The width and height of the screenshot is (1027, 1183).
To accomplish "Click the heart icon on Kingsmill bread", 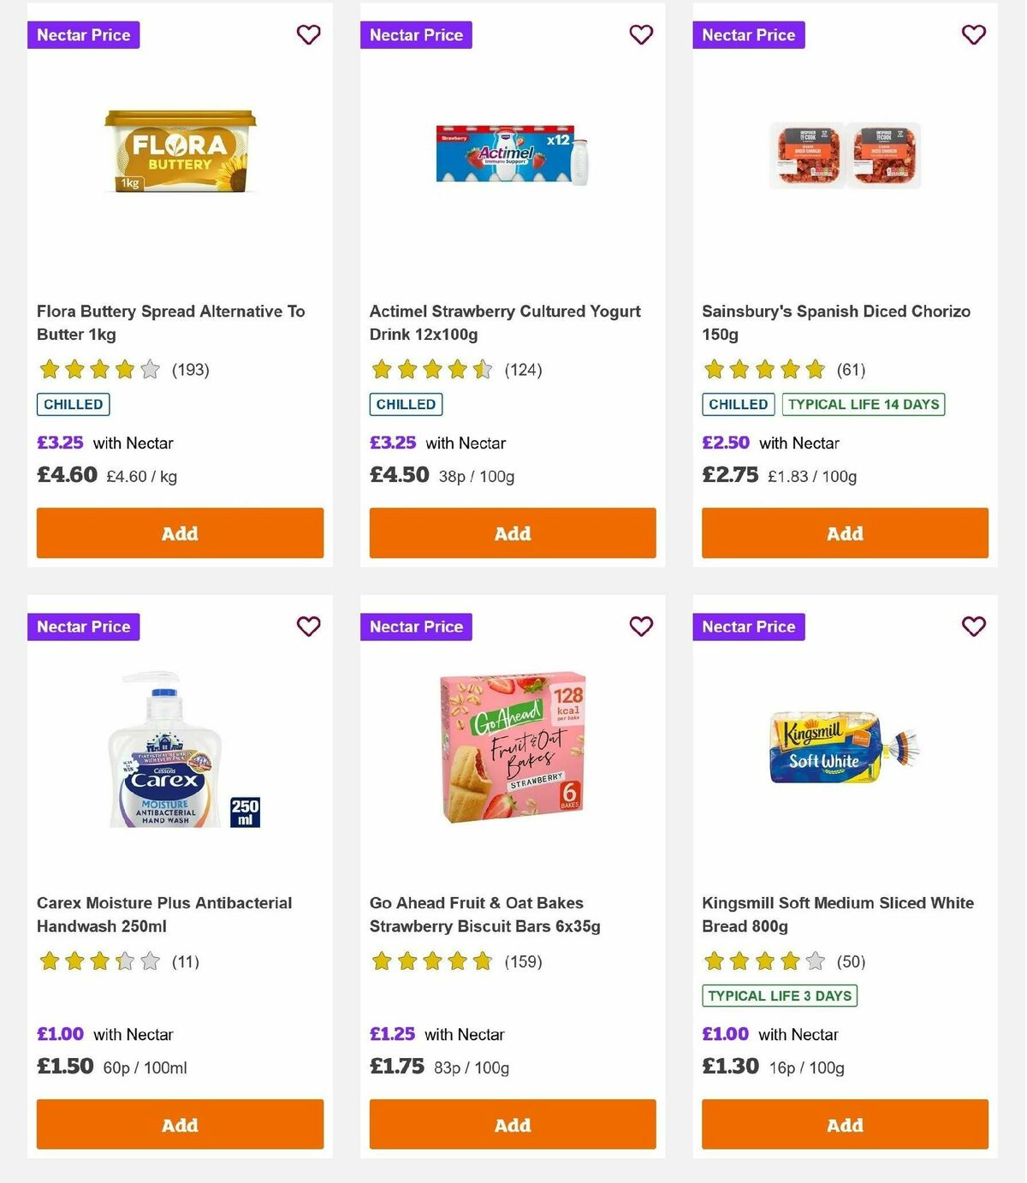I will click(973, 627).
